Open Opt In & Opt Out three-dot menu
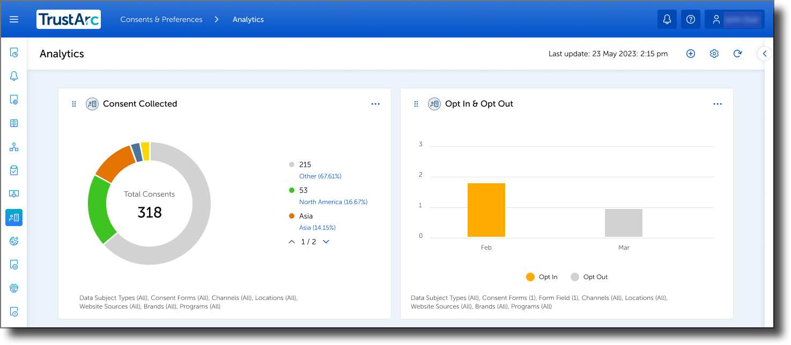The width and height of the screenshot is (791, 345). click(x=718, y=104)
